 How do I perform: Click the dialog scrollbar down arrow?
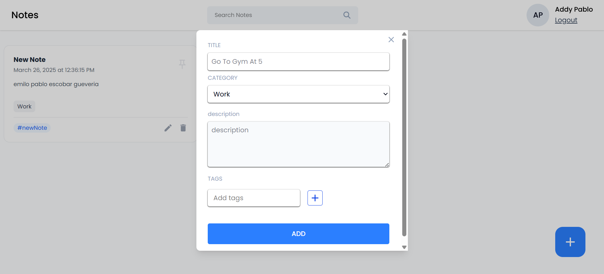pos(404,247)
